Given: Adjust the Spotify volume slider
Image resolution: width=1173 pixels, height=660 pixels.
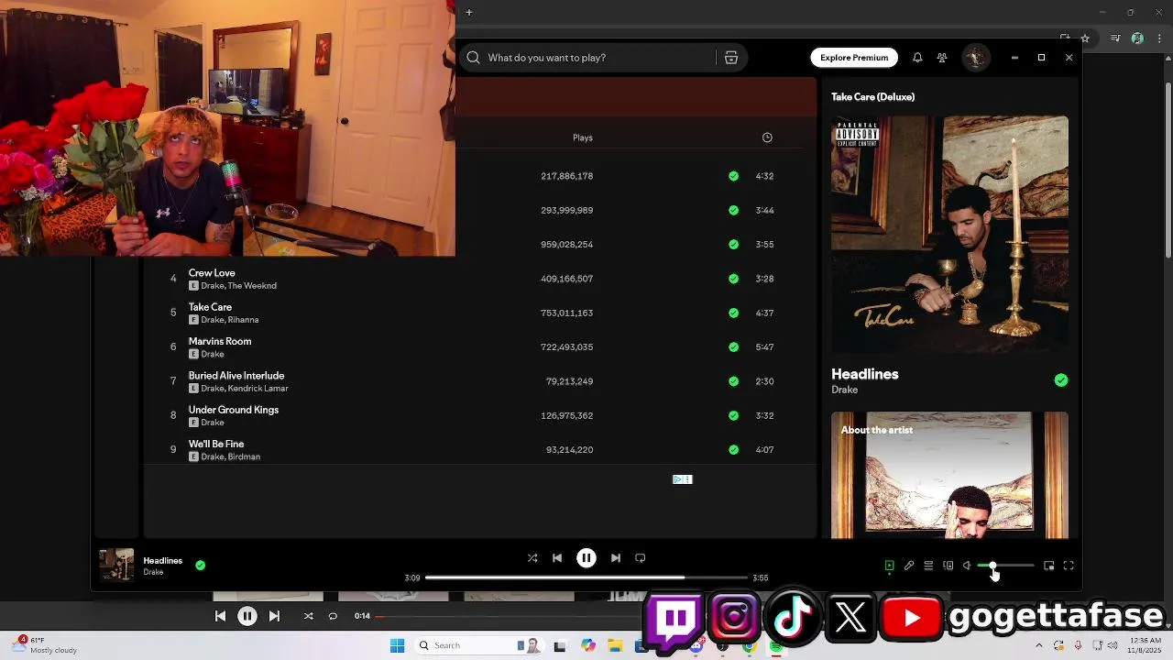Looking at the screenshot, I should pos(1006,566).
